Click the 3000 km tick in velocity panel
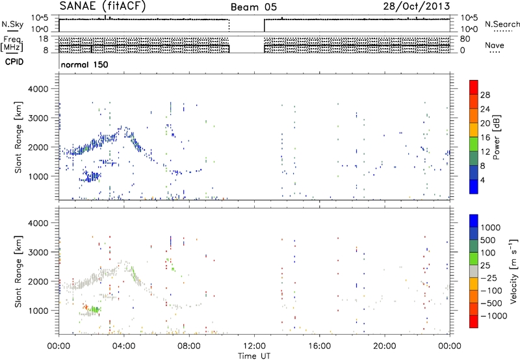The image size is (520, 360). coord(38,252)
